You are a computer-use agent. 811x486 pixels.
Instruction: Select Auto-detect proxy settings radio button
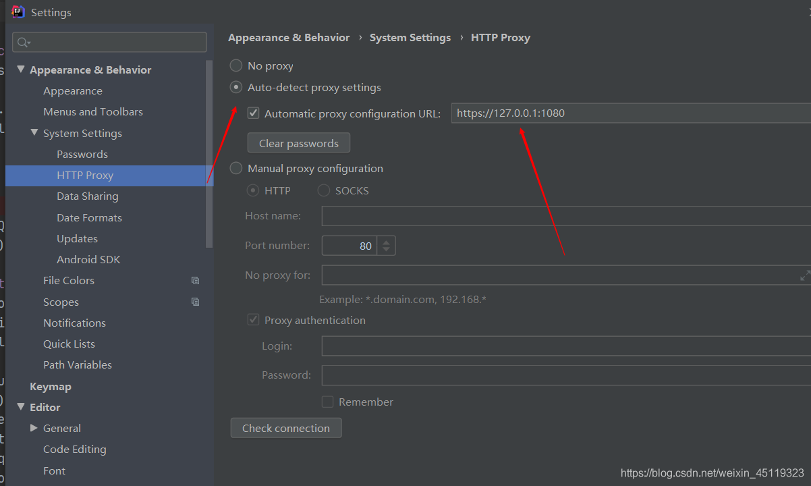[236, 87]
